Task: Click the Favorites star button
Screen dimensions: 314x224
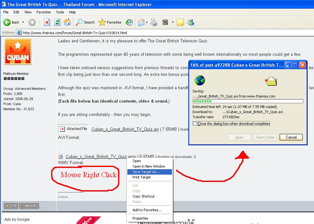Action: 110,22
